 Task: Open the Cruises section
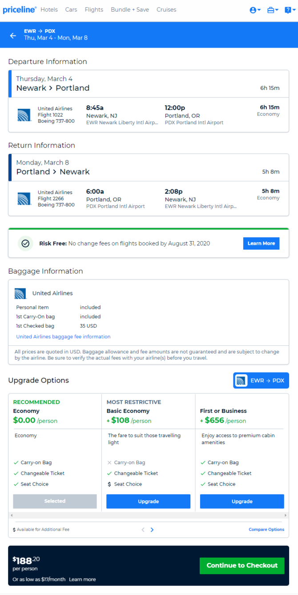point(166,9)
